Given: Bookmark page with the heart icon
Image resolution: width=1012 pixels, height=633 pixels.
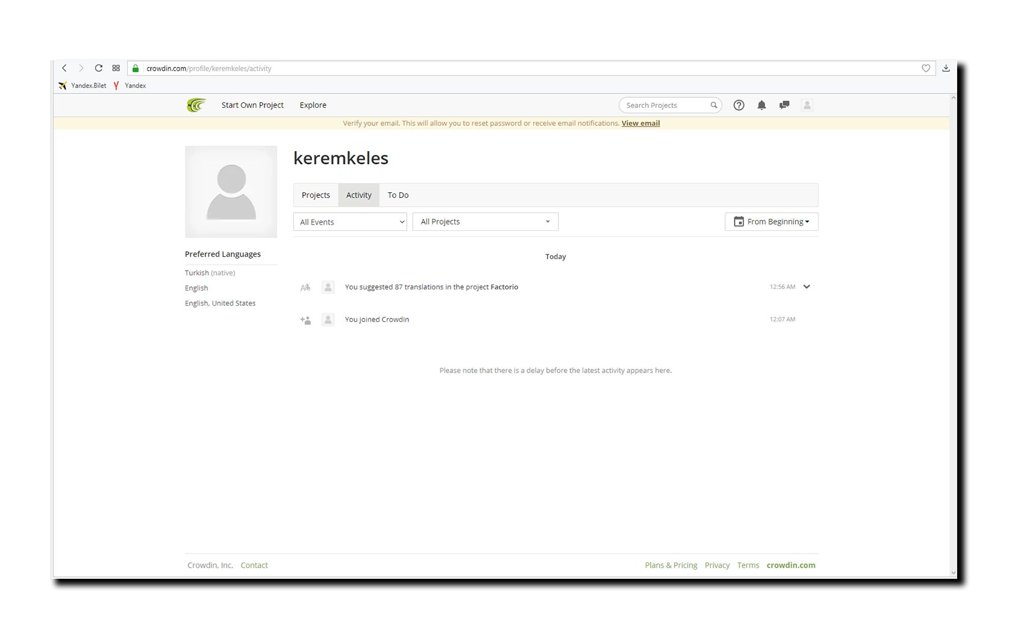Looking at the screenshot, I should (926, 68).
